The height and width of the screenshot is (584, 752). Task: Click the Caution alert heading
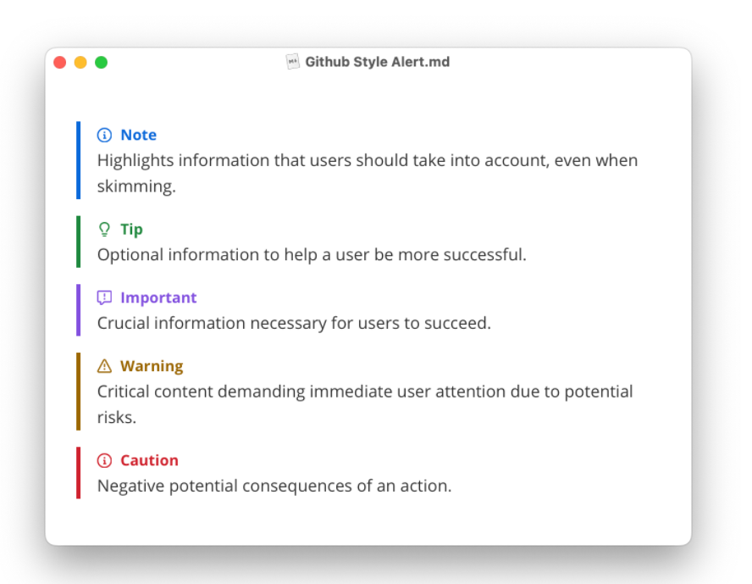click(150, 461)
